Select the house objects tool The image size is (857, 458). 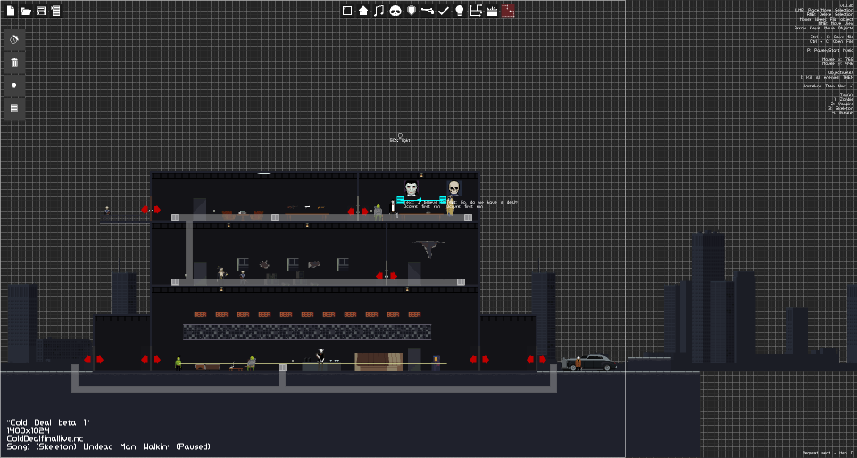(363, 11)
